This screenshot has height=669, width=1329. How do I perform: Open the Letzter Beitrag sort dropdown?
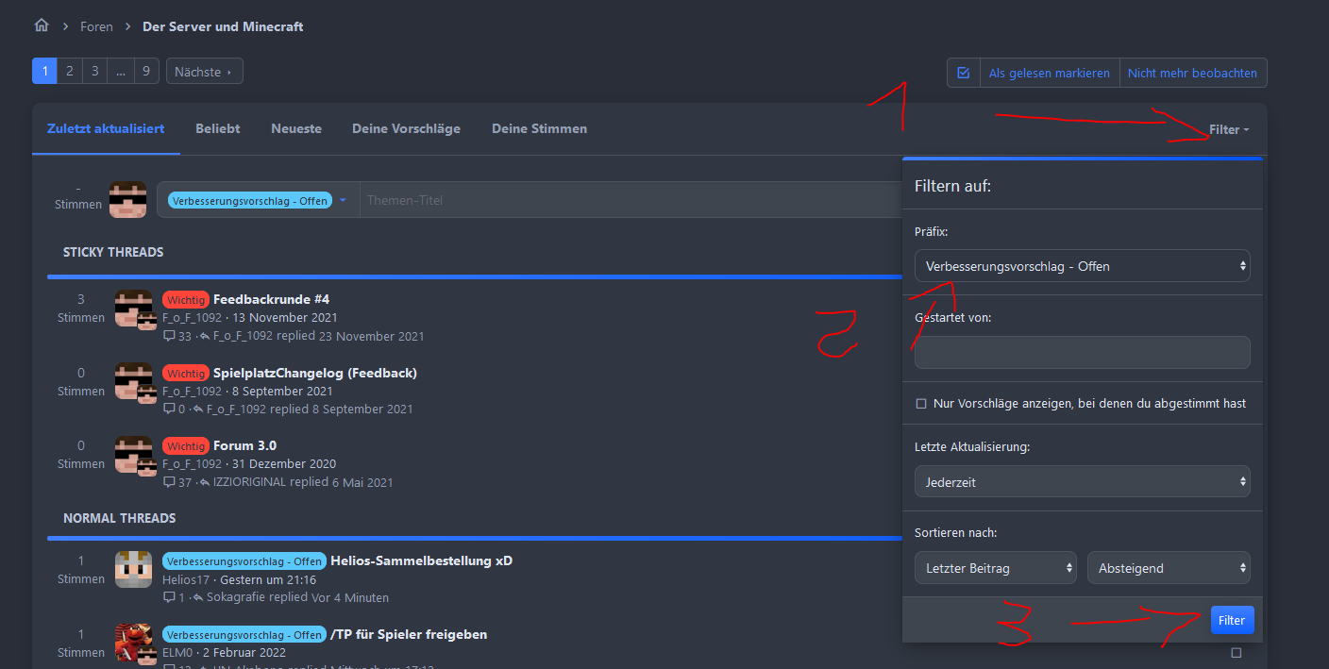click(995, 568)
